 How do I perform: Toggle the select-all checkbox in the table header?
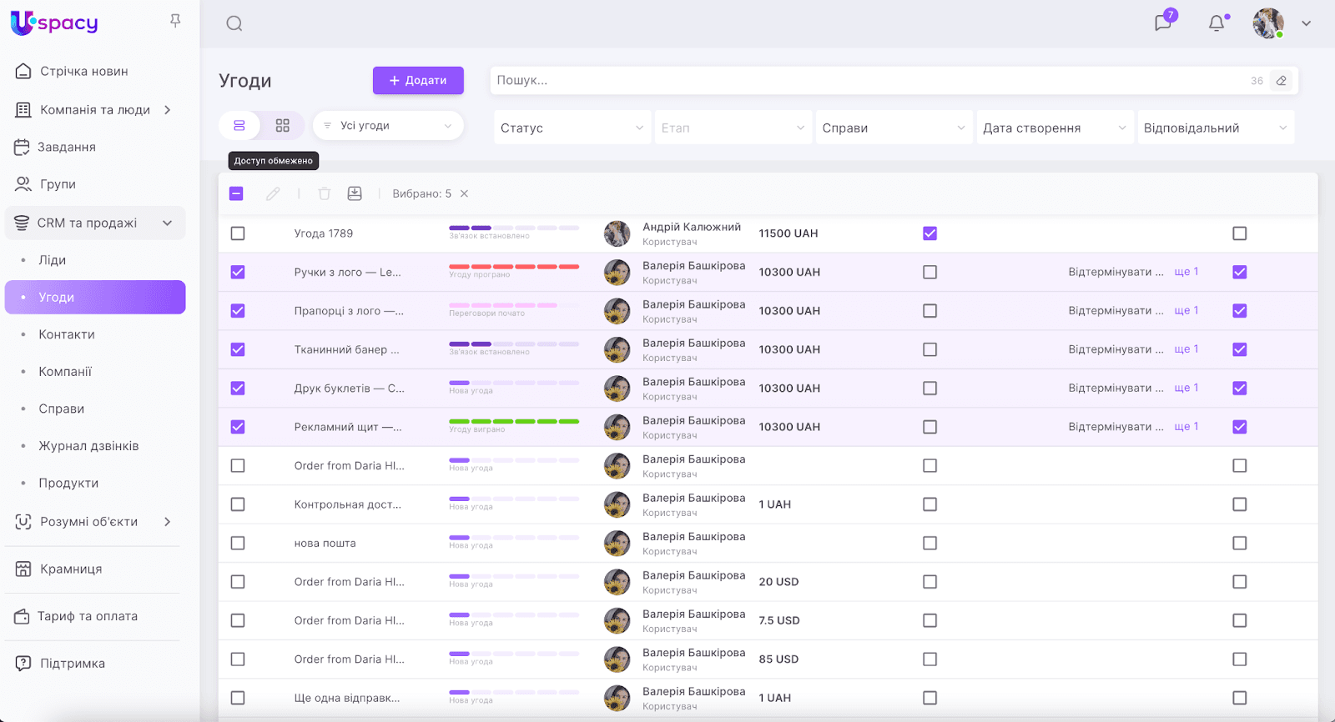(236, 193)
